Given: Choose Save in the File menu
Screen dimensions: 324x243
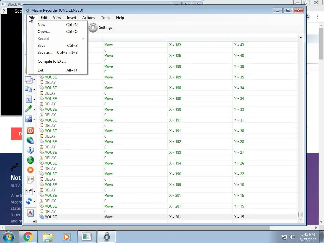Looking at the screenshot, I should pyautogui.click(x=58, y=46).
